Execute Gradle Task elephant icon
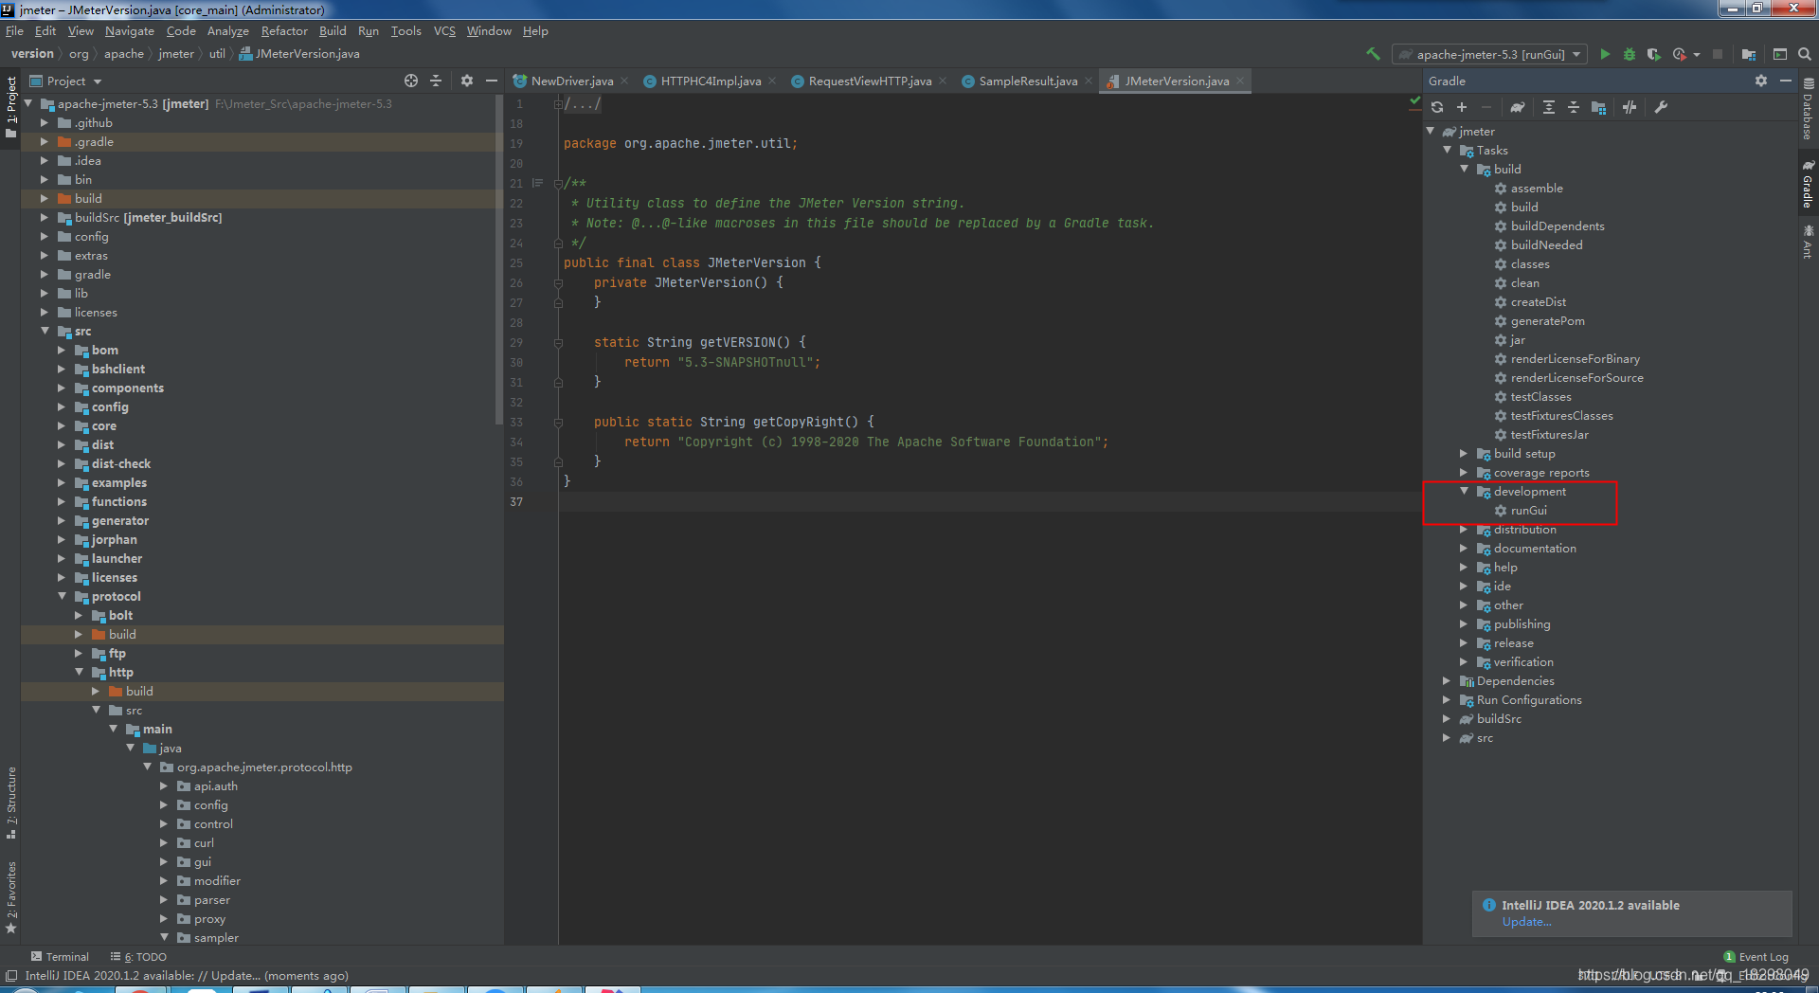 (1517, 107)
